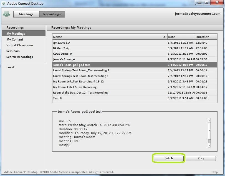Select the Test_0 recording

[135, 98]
